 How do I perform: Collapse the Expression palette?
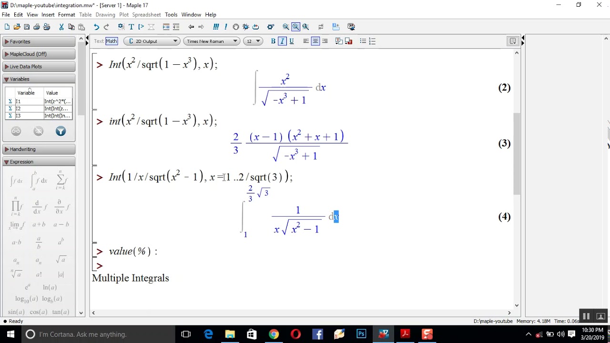pyautogui.click(x=39, y=162)
